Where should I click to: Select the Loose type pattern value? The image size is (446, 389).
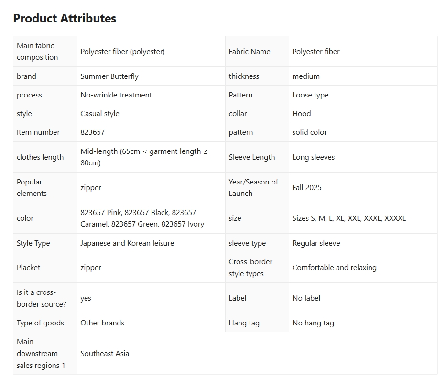310,95
